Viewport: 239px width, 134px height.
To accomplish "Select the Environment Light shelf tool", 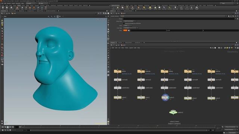I will [x=150, y=8].
